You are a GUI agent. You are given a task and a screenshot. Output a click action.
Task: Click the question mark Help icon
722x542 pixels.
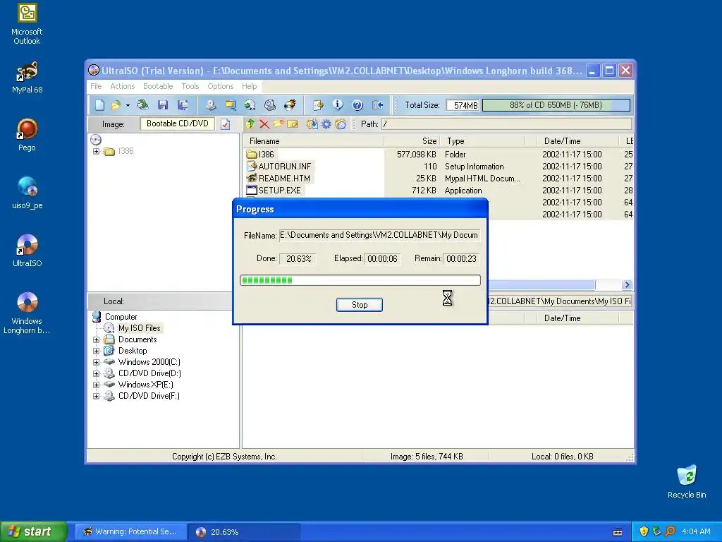click(357, 105)
